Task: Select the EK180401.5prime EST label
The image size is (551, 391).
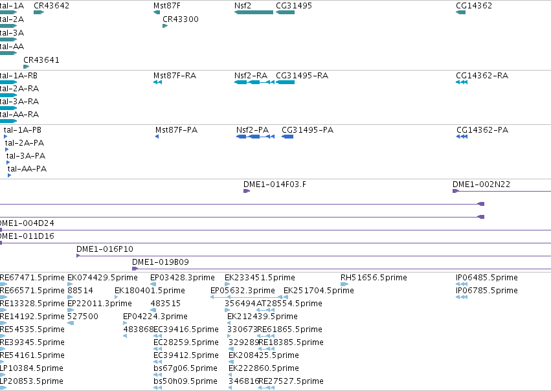Action: tap(150, 291)
